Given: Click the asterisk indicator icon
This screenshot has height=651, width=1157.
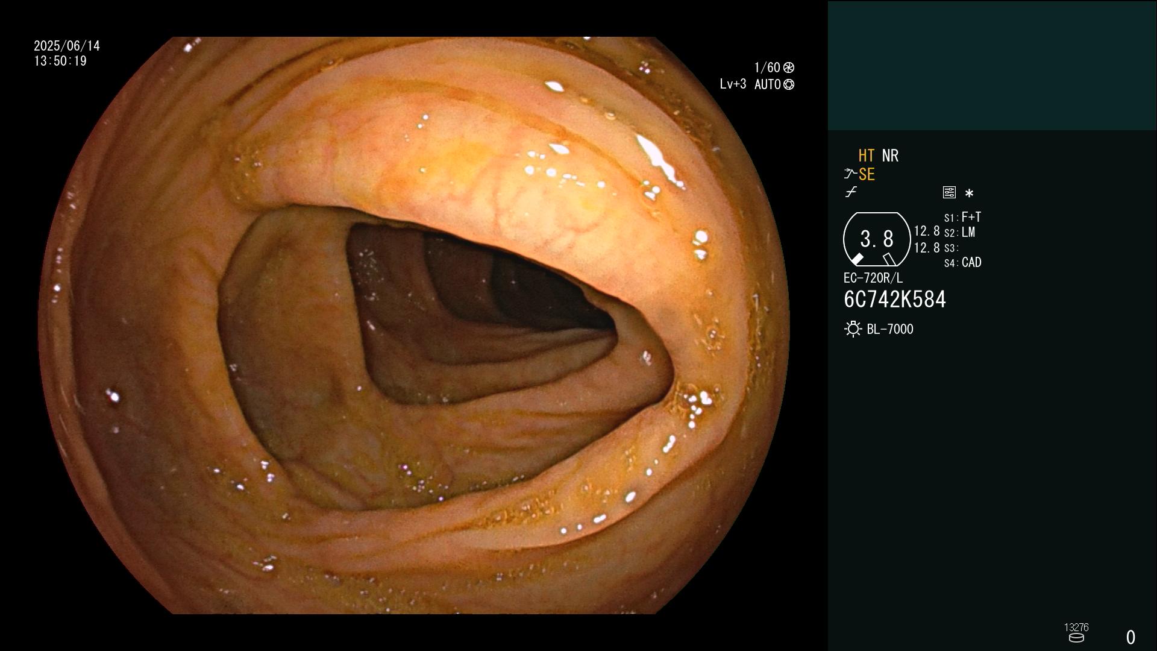Looking at the screenshot, I should click(969, 193).
